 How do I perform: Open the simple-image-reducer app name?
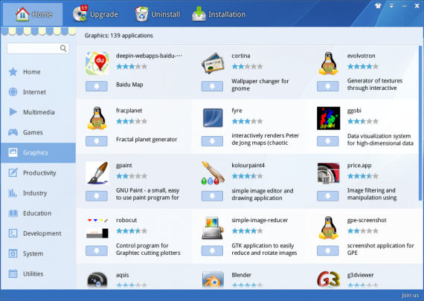(260, 220)
